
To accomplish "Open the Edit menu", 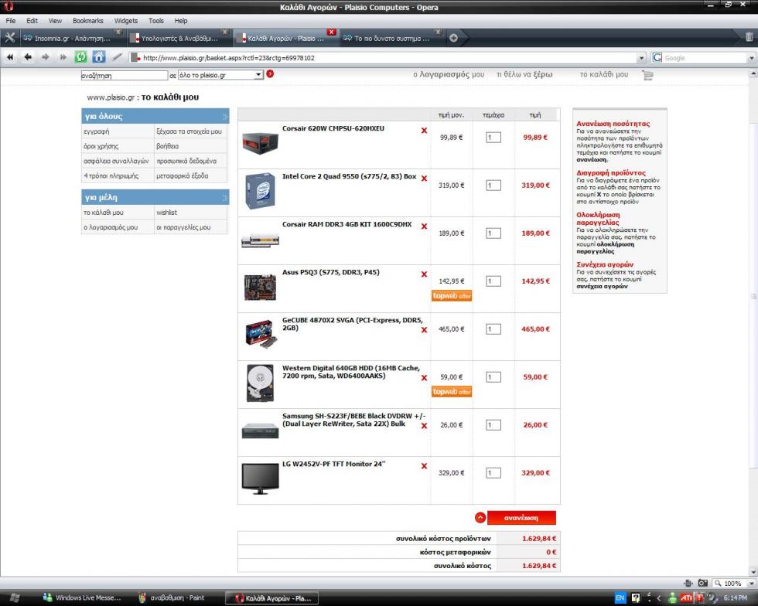I will click(32, 21).
